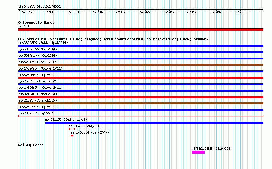Click the esv3647 (Wang2008) short red marker
272x169 pixels.
72,129
